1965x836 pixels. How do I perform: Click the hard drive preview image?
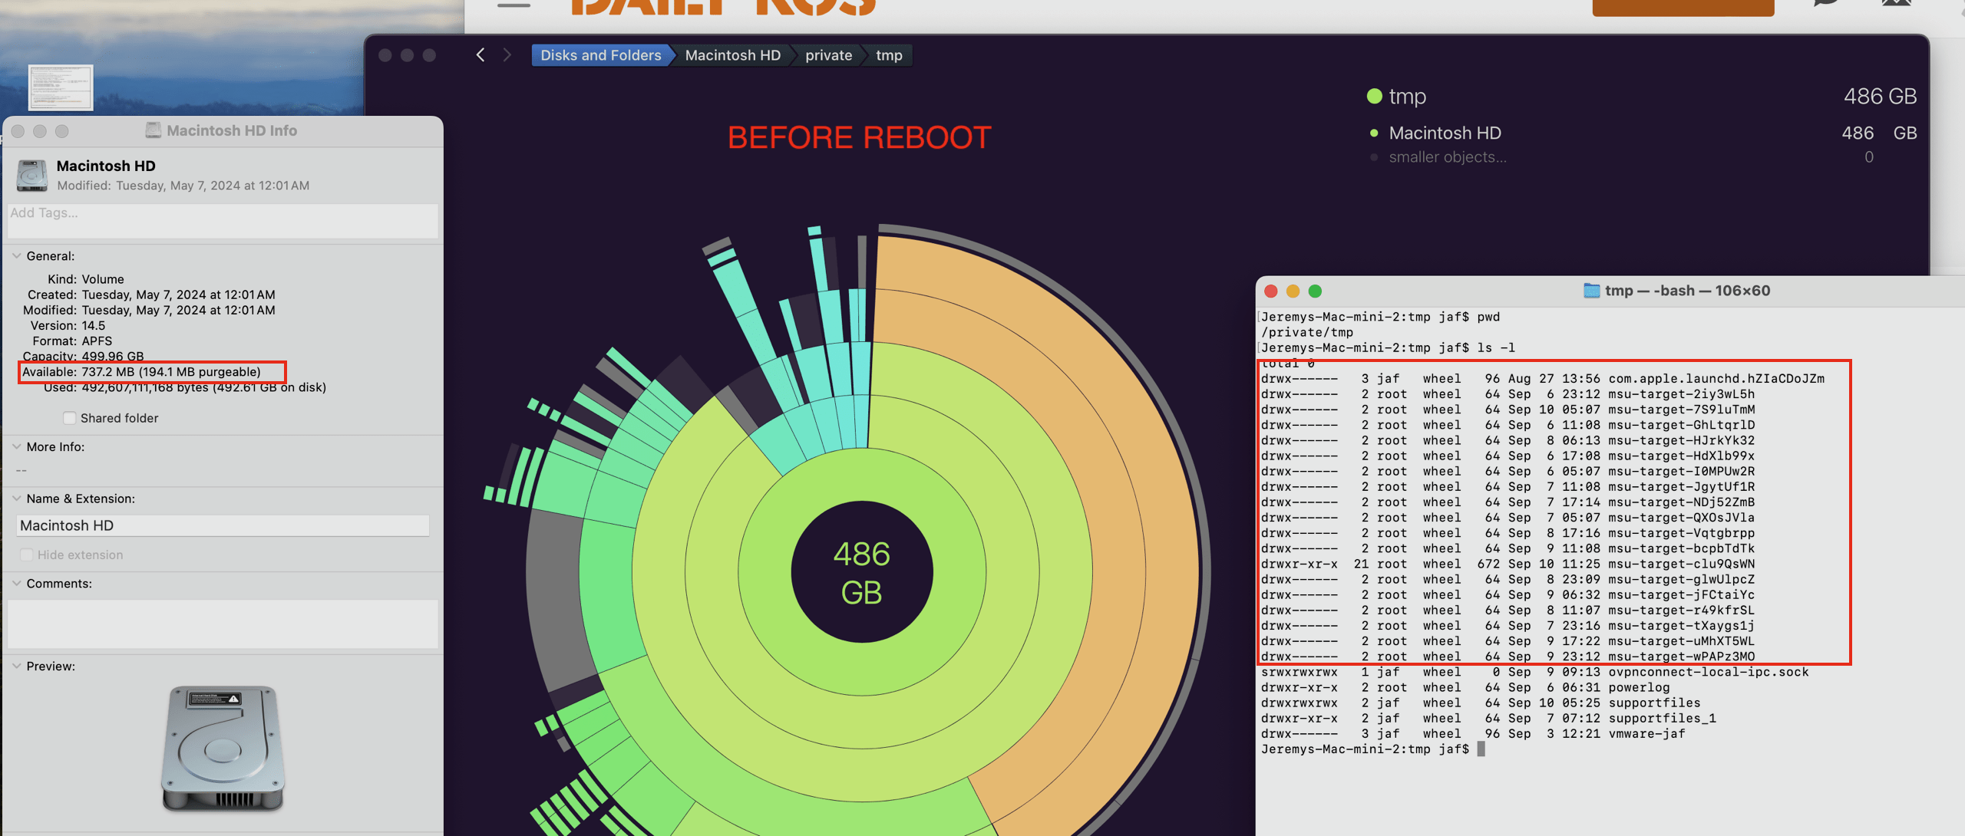[223, 748]
